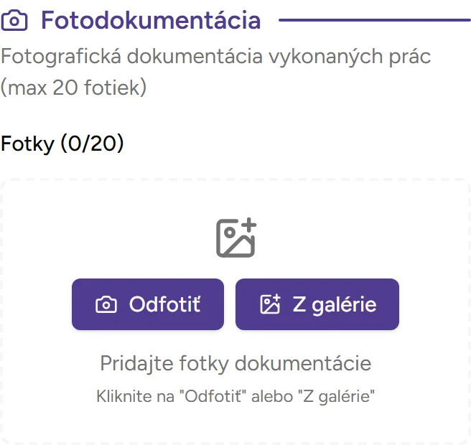Click the 'Fotky' field label
The image size is (471, 445).
27,144
